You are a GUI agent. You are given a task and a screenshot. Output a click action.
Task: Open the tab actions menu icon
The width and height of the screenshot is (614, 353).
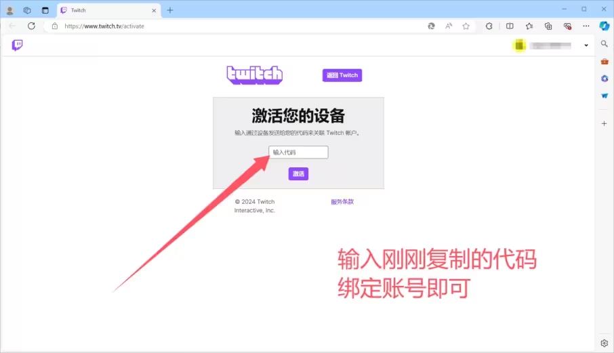(x=45, y=11)
